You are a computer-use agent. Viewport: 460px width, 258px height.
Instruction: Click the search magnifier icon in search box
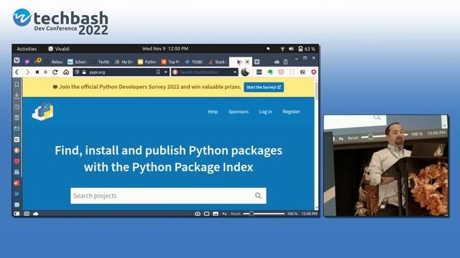click(258, 196)
